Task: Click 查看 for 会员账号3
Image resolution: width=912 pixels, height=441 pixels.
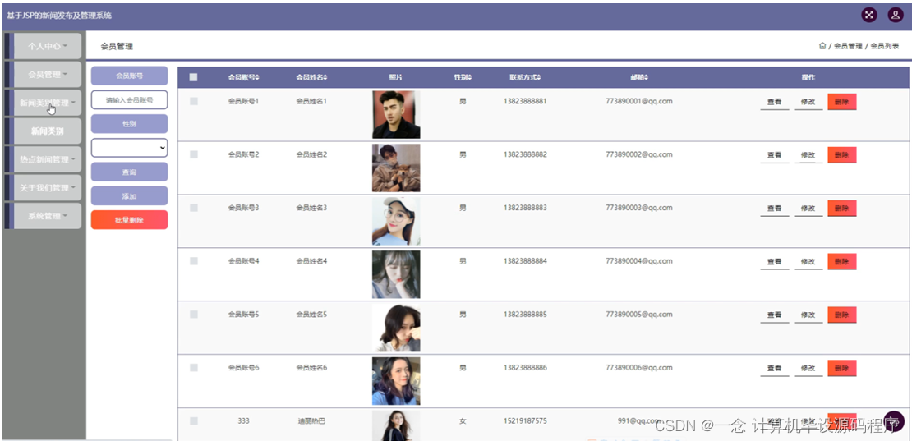Action: (774, 208)
